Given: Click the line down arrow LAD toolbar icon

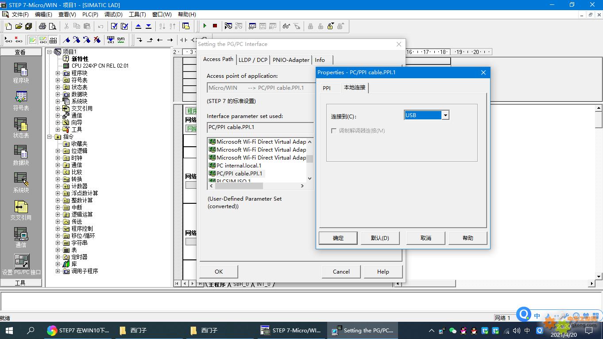Looking at the screenshot, I should pos(139,40).
